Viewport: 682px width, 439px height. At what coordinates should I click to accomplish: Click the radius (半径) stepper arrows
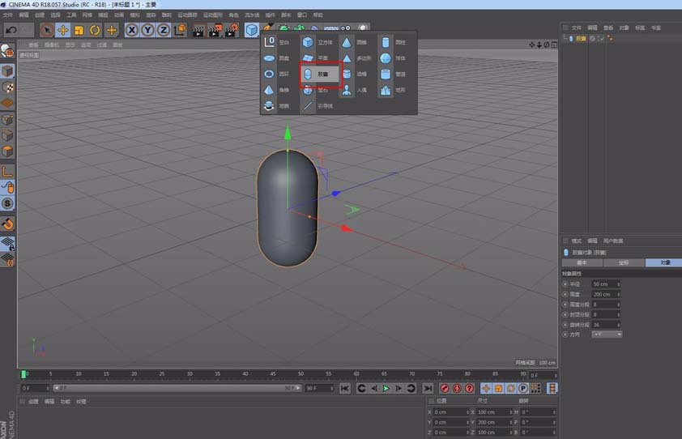(619, 284)
